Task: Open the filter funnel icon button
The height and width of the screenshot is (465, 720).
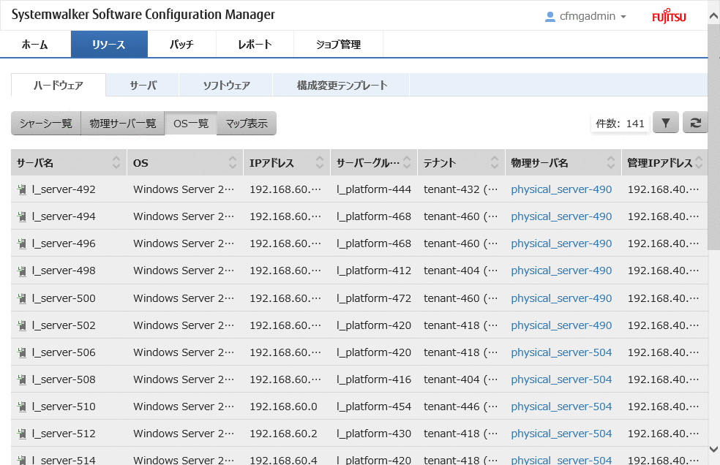Action: pos(665,123)
